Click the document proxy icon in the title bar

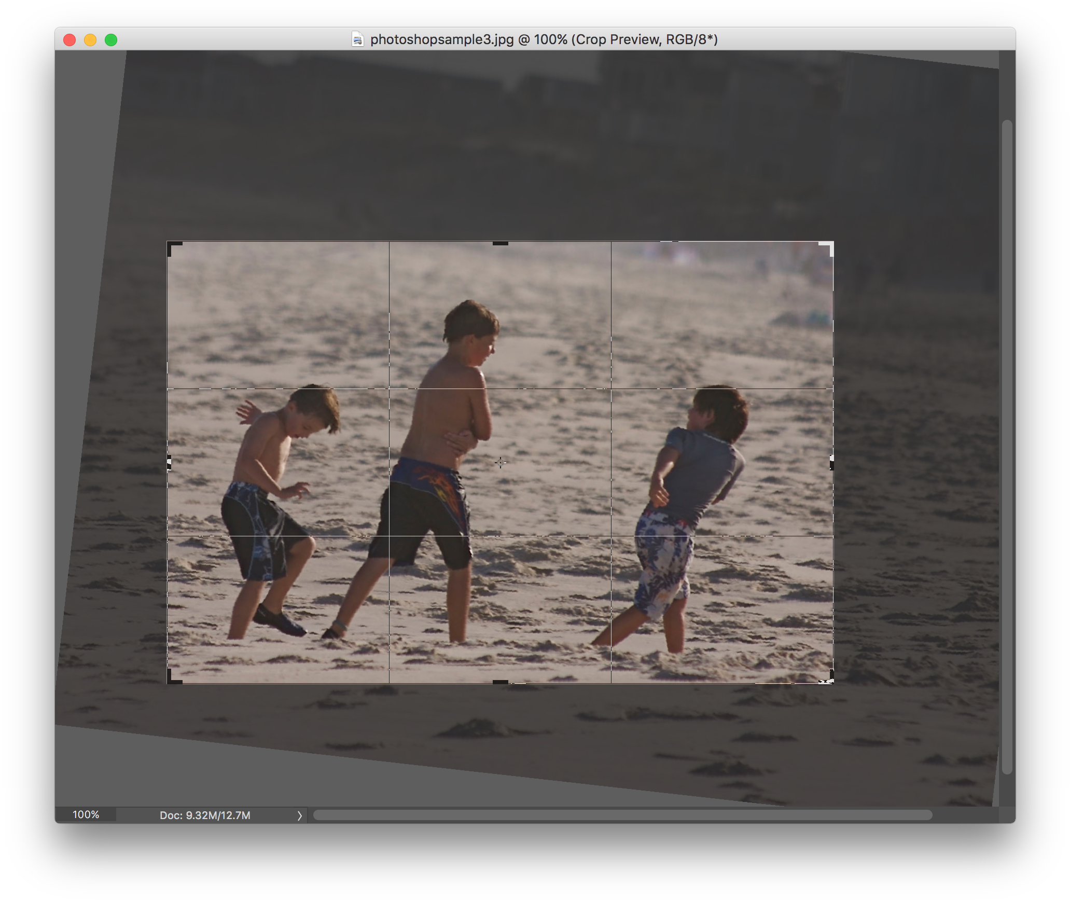[x=358, y=39]
